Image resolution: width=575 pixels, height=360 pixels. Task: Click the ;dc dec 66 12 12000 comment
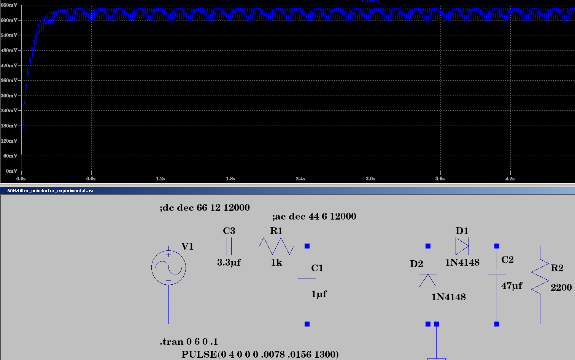tap(205, 208)
